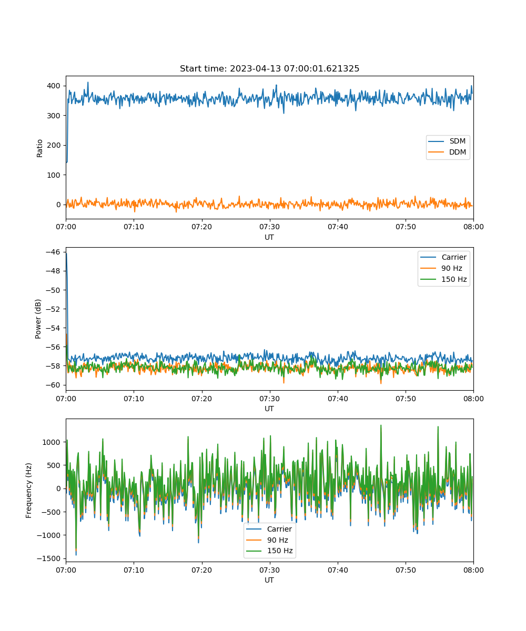Click the 07:30 tick under Frequency plot
Viewport: 526px width, 631px height.
(x=269, y=569)
